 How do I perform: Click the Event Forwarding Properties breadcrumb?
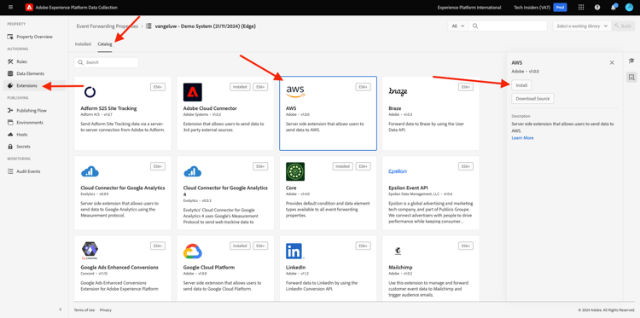[x=108, y=26]
